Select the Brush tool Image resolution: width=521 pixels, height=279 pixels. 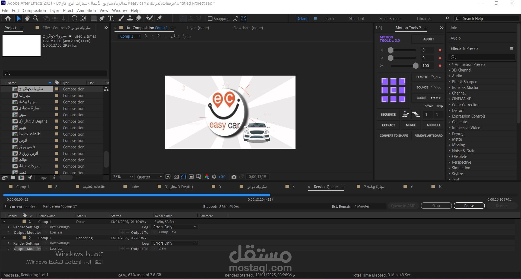121,18
